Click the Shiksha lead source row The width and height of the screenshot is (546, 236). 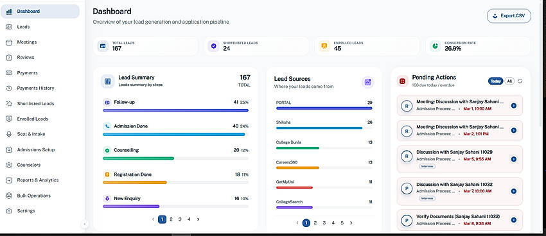(324, 125)
